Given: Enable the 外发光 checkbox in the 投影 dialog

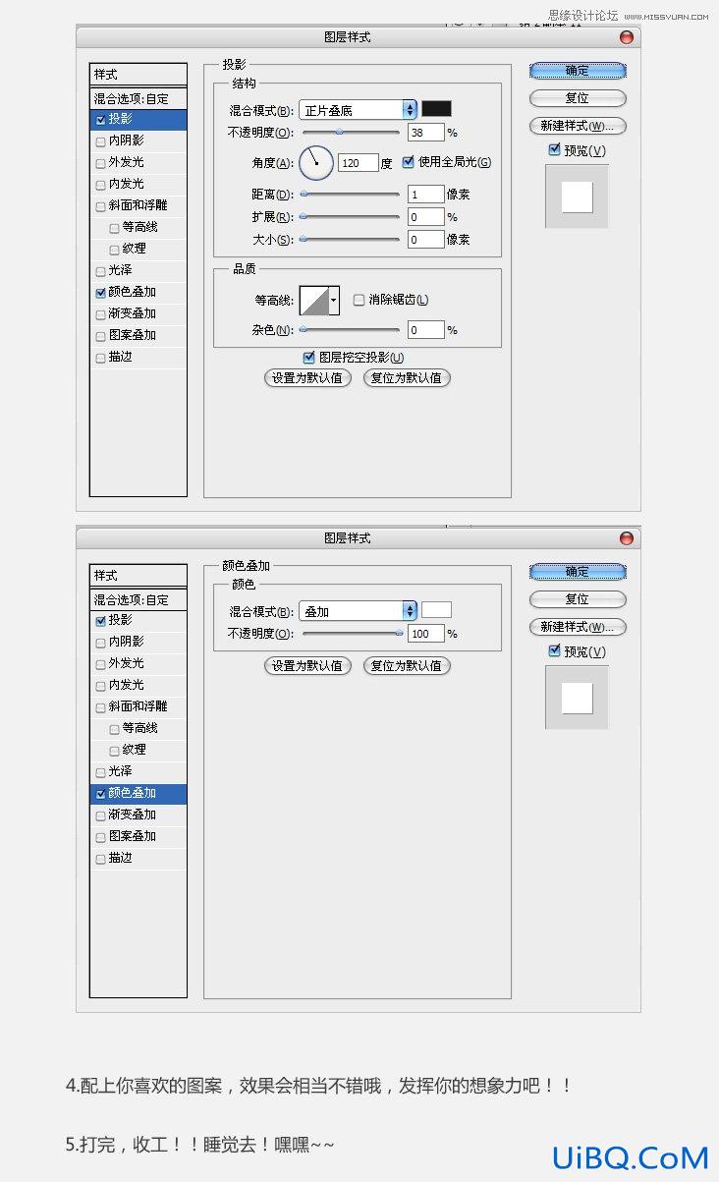Looking at the screenshot, I should point(100,162).
